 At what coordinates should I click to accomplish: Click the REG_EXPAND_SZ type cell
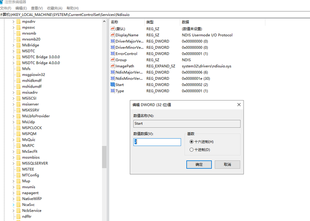161,66
